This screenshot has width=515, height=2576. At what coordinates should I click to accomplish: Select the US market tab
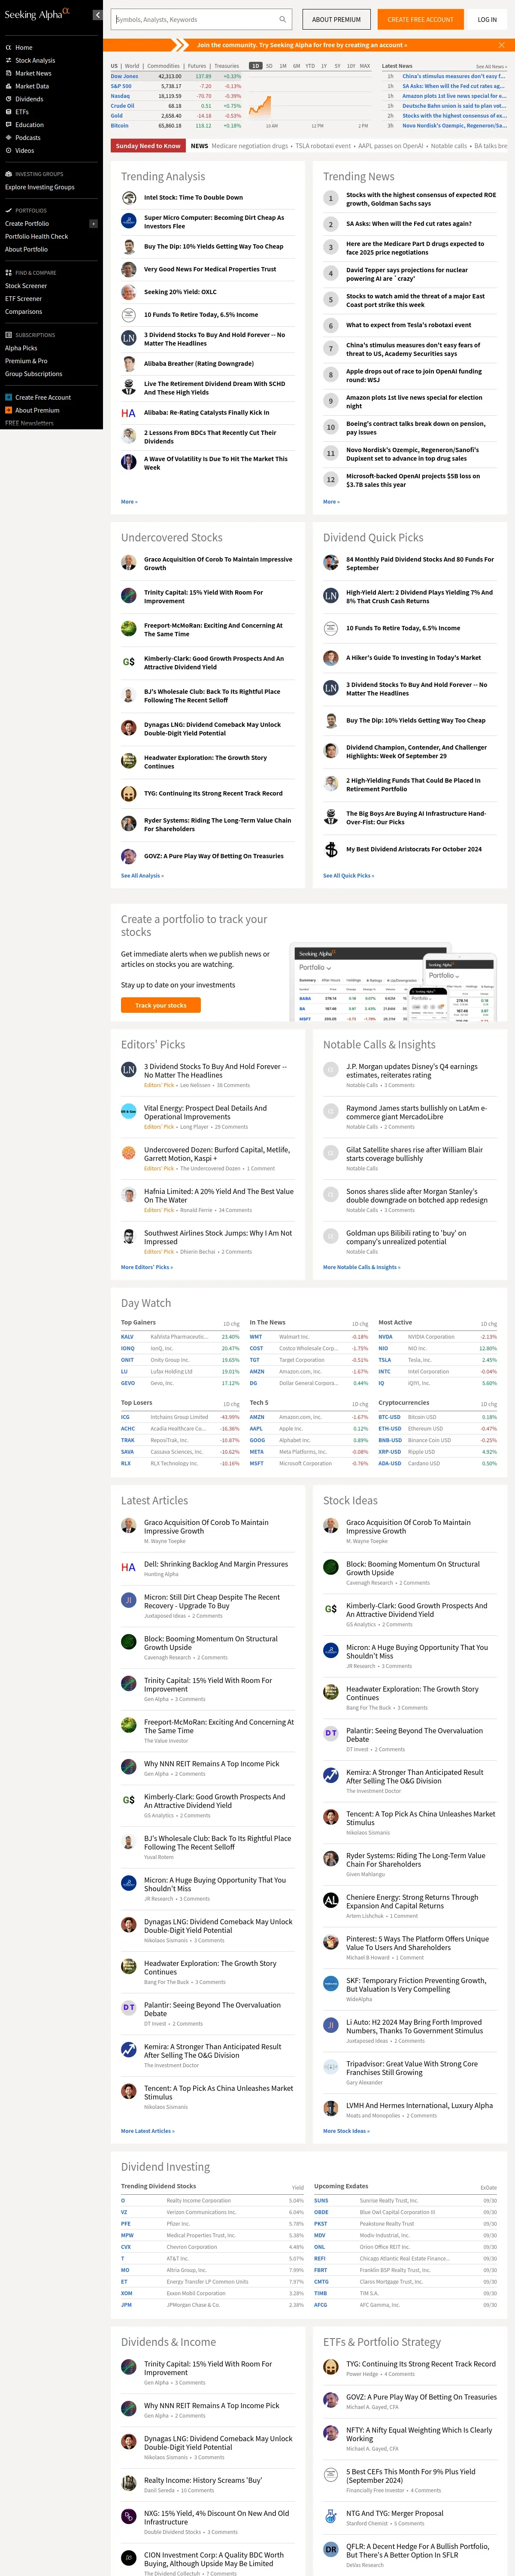click(x=114, y=66)
